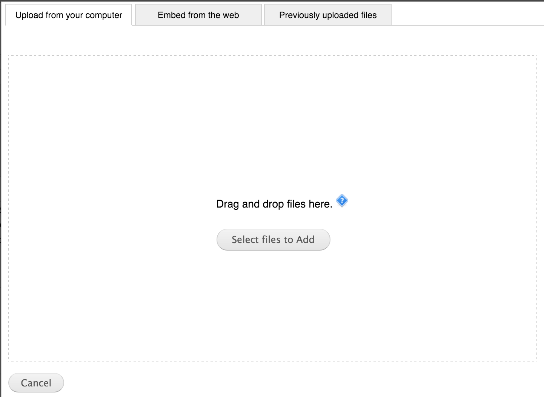Select the Upload from your computer tab
The image size is (544, 397).
69,15
